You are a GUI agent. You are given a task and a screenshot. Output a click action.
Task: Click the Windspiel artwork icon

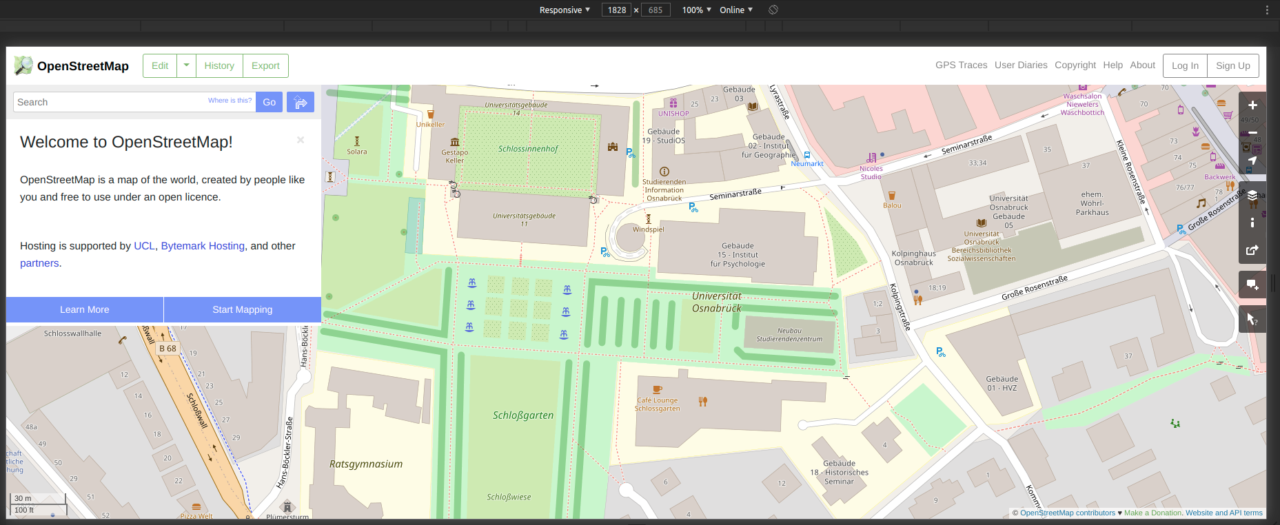(x=648, y=219)
